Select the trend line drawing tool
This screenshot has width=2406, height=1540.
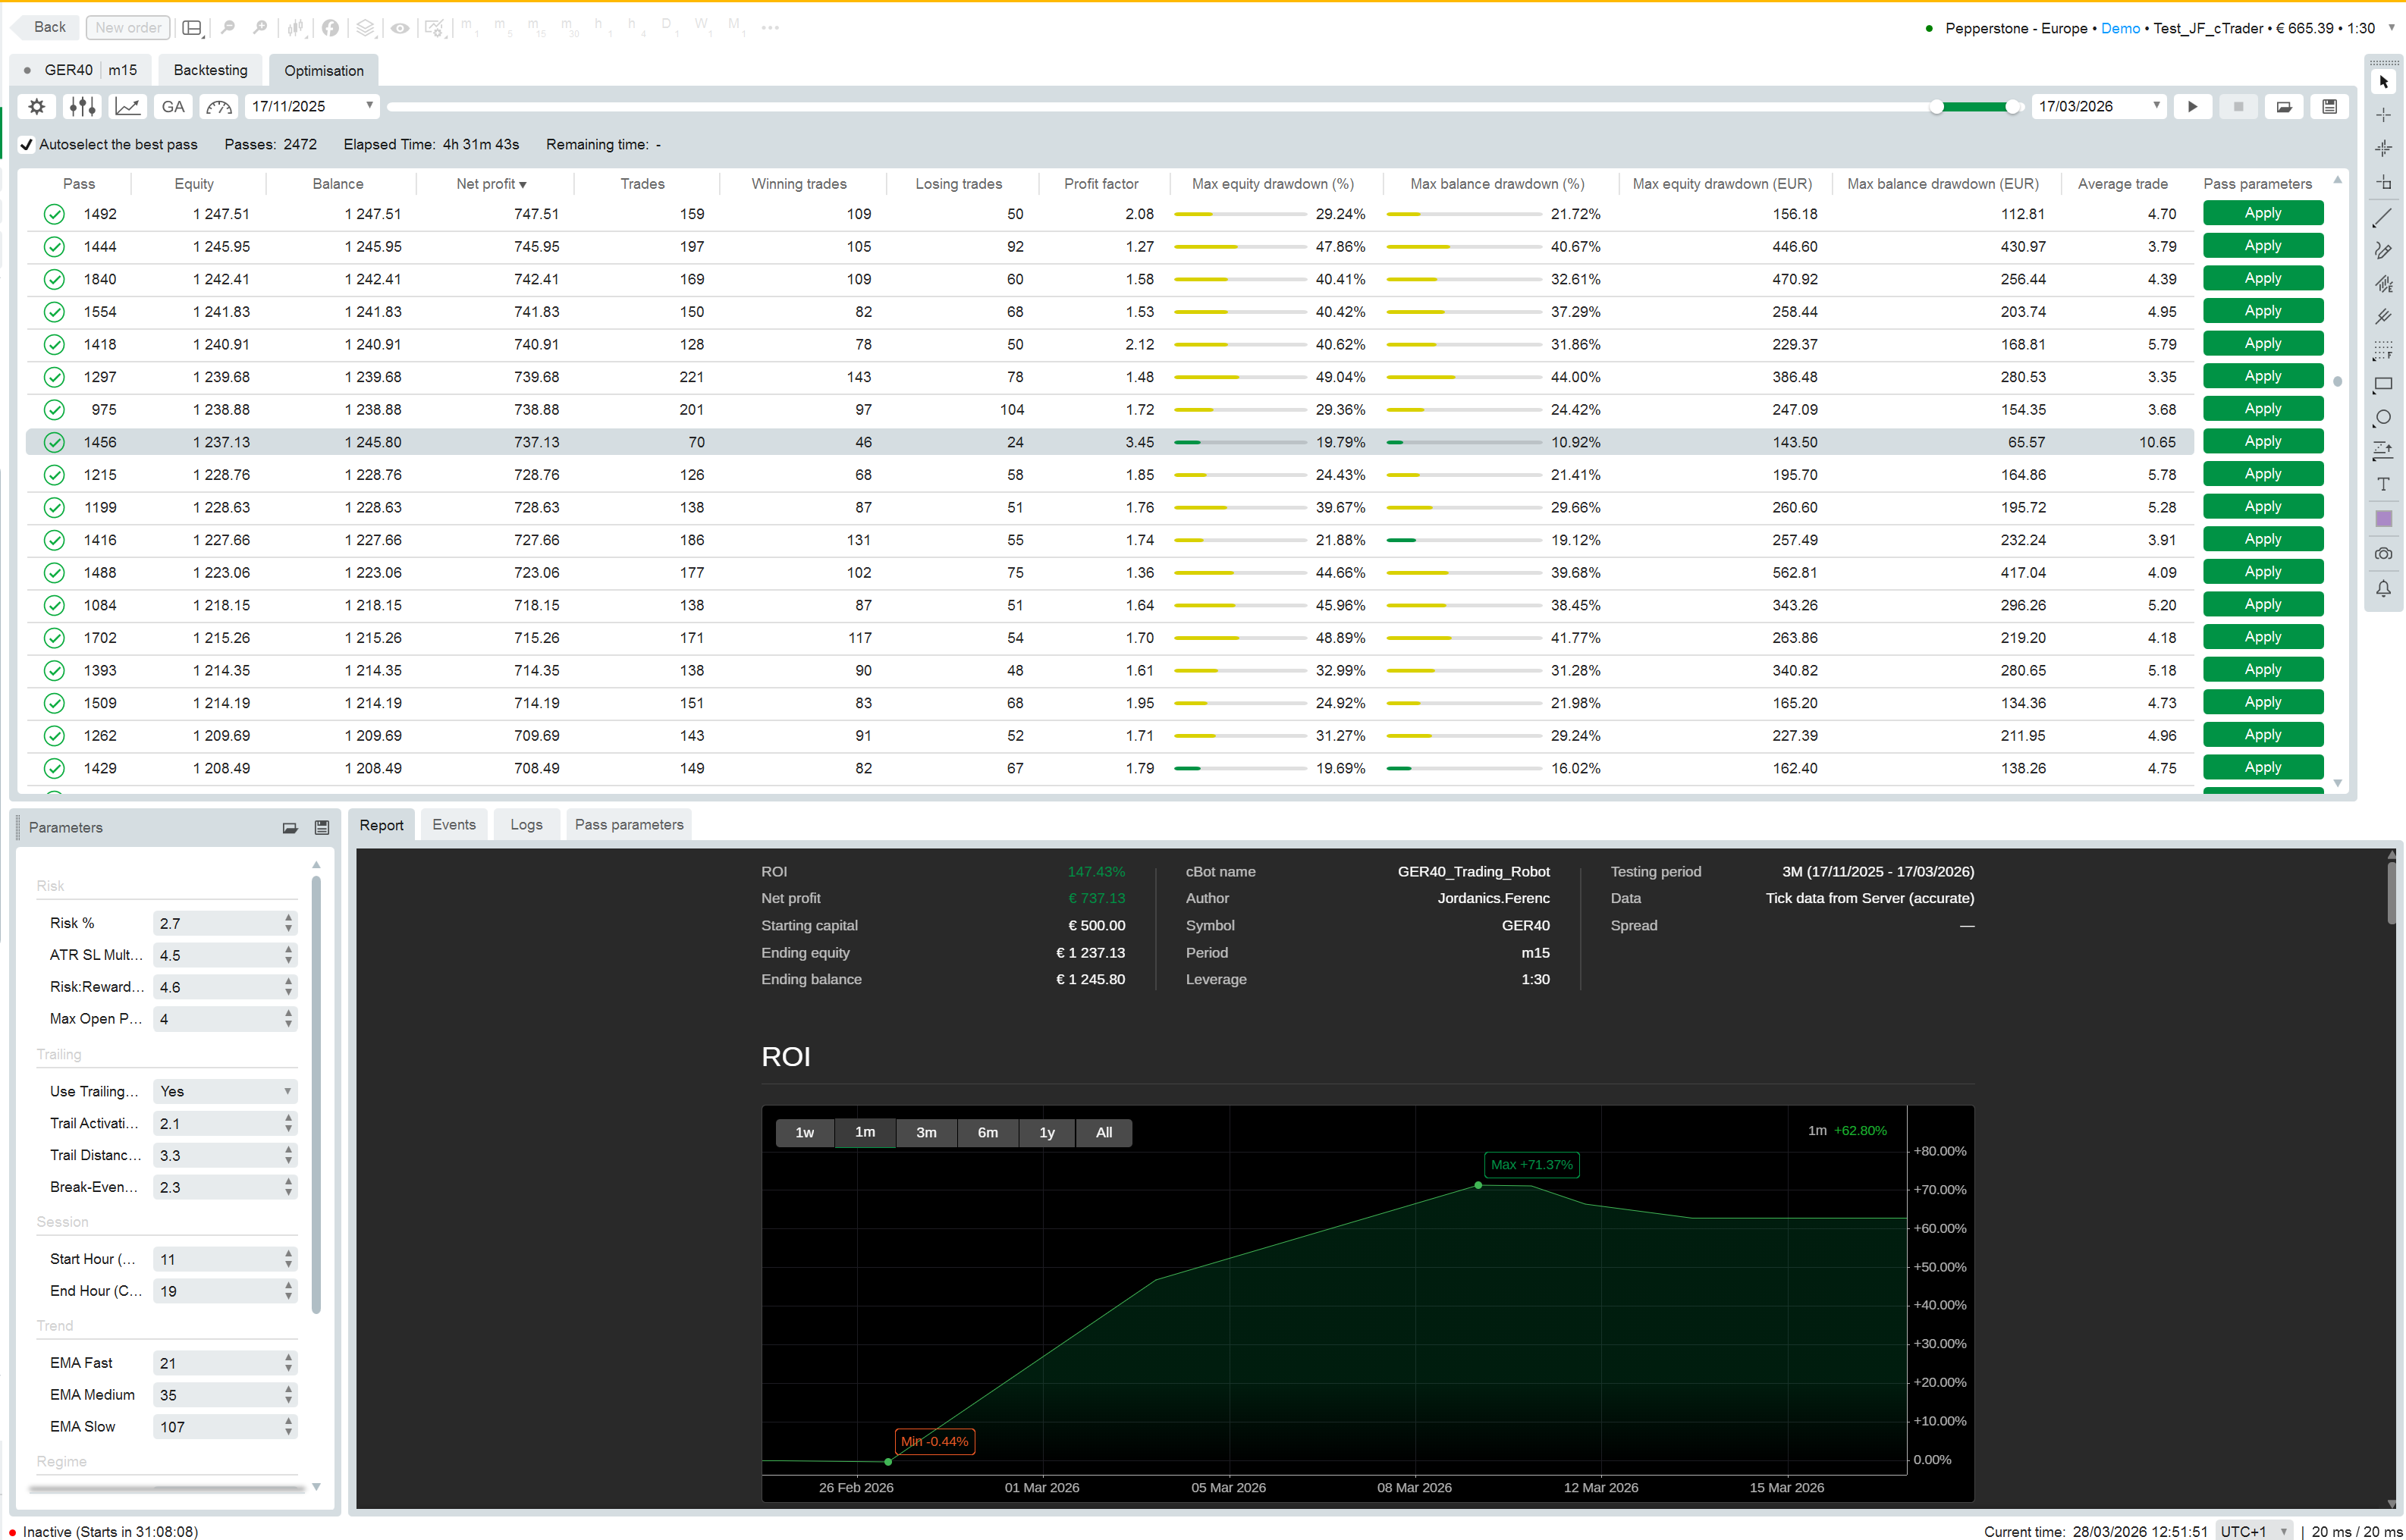pyautogui.click(x=2383, y=217)
